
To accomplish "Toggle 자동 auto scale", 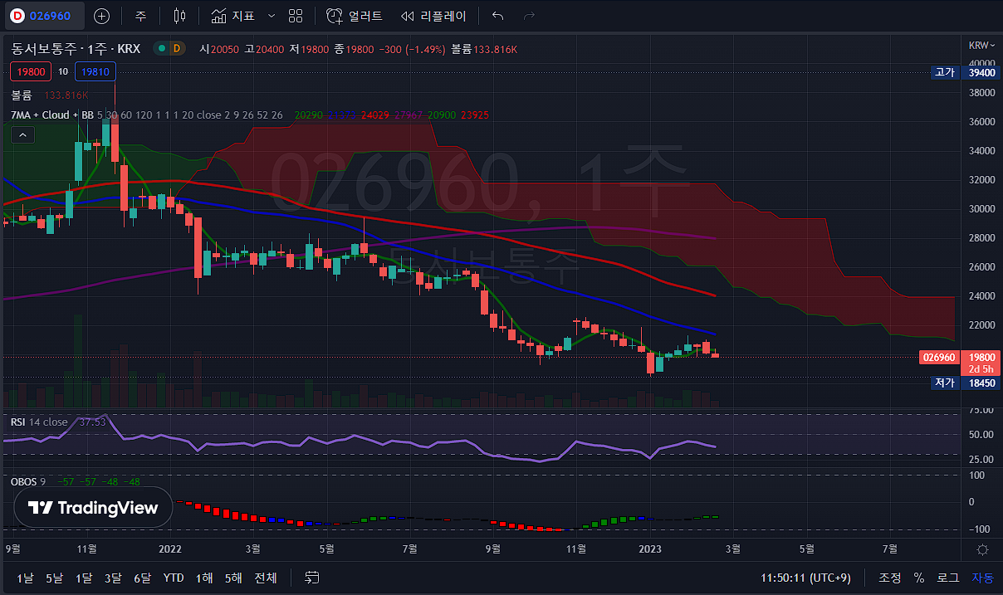I will tap(982, 578).
